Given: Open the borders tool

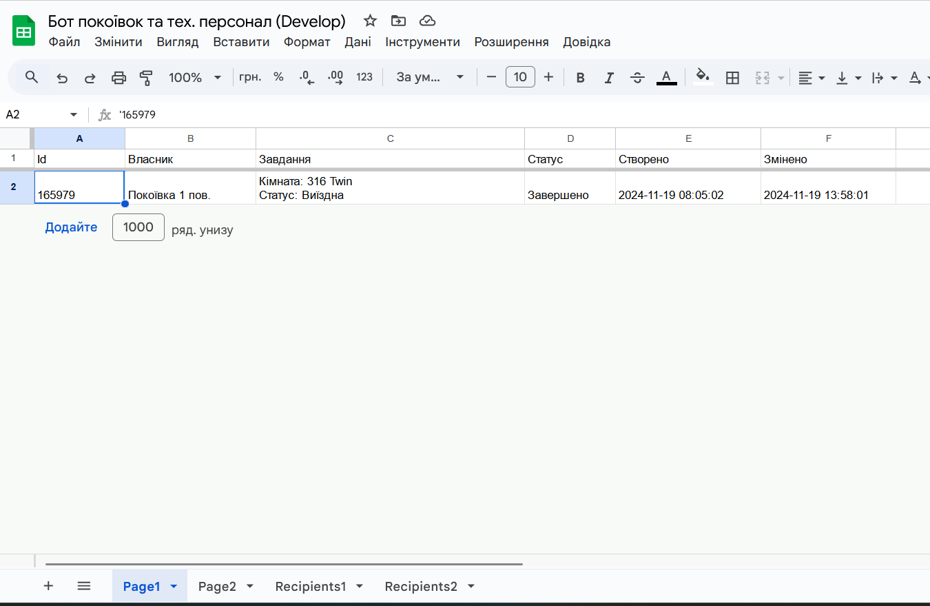Looking at the screenshot, I should 732,78.
